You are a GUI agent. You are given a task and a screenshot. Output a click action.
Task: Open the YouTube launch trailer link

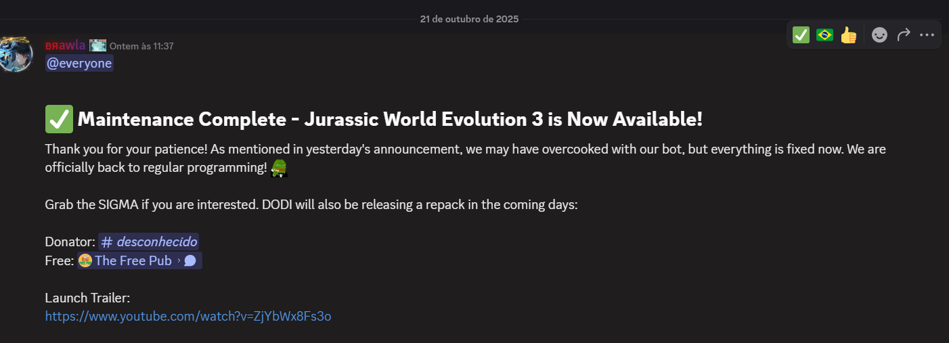click(x=188, y=316)
